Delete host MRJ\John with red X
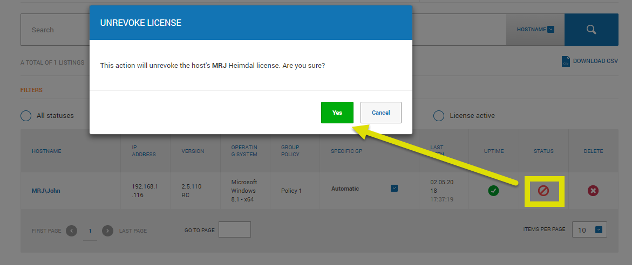632x265 pixels. [x=593, y=191]
